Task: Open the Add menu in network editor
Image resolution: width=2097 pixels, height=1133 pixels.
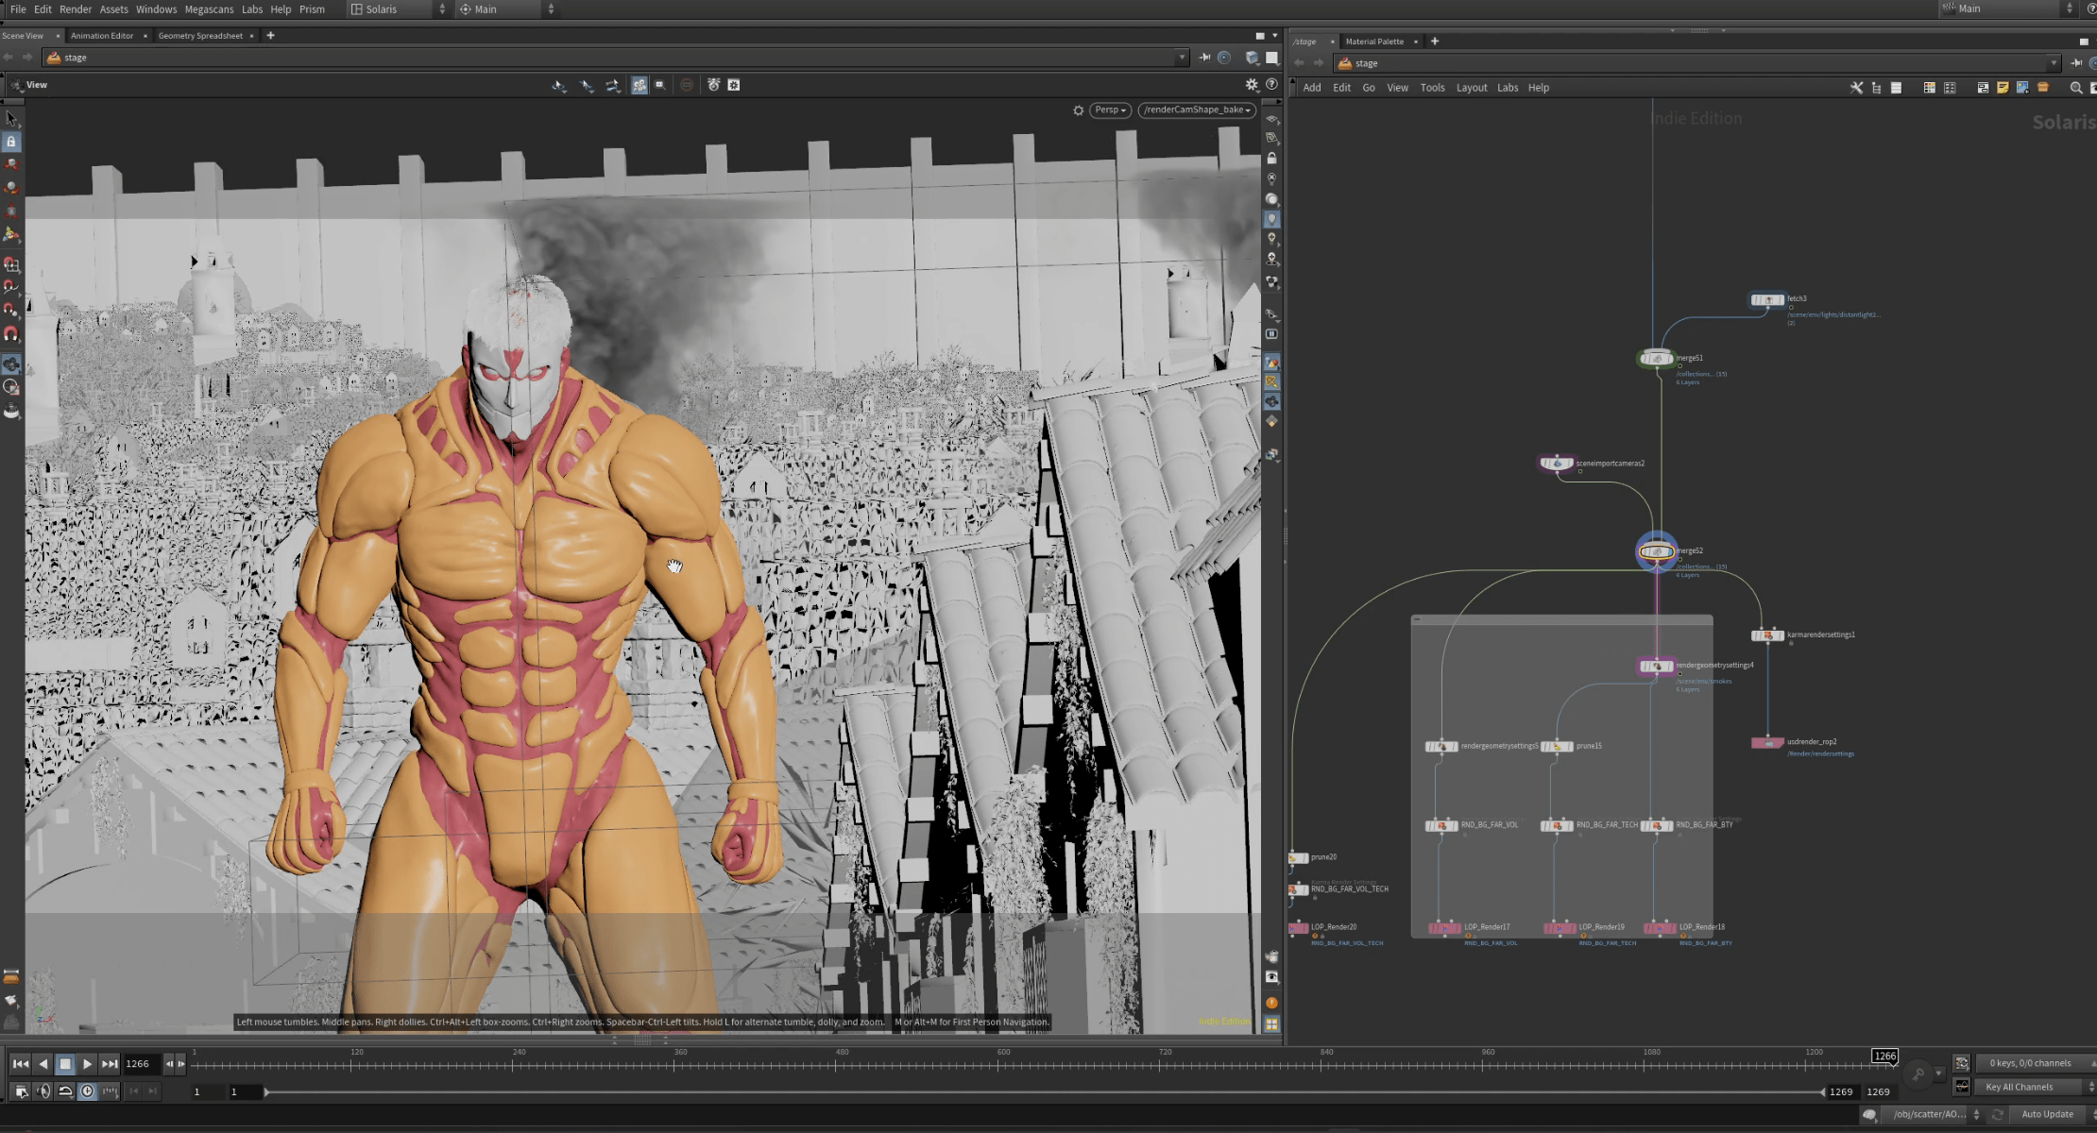Action: tap(1312, 88)
